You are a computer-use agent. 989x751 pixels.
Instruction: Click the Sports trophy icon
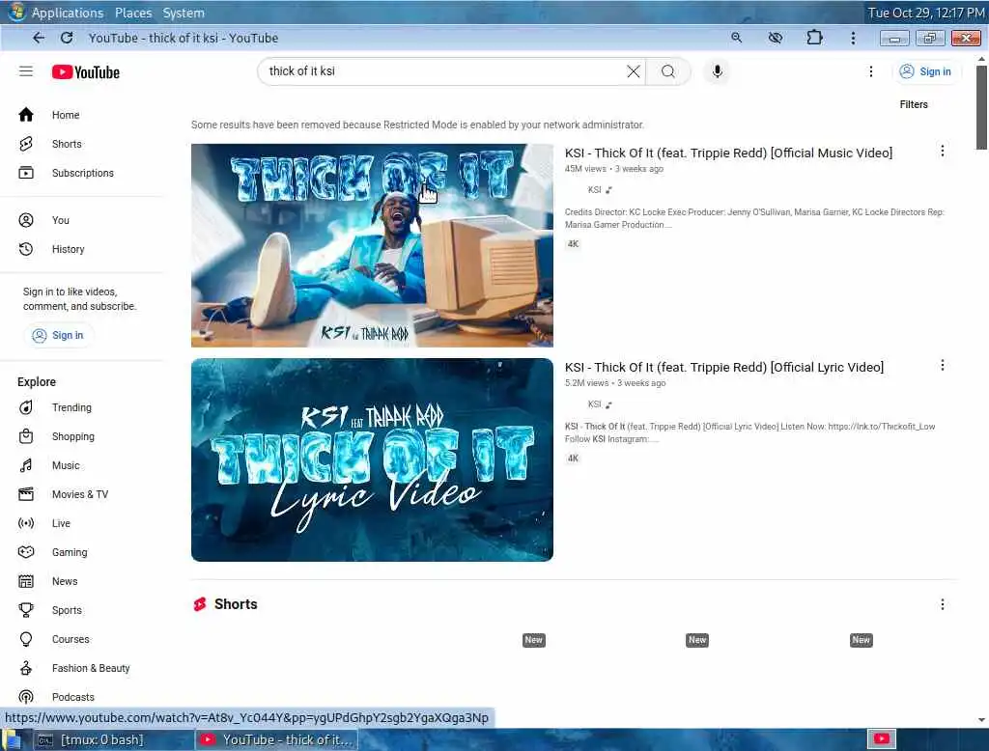[26, 610]
